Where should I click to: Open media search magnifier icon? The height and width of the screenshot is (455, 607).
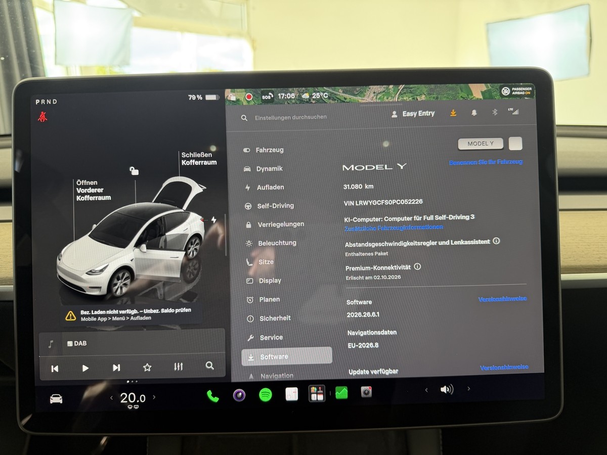209,366
